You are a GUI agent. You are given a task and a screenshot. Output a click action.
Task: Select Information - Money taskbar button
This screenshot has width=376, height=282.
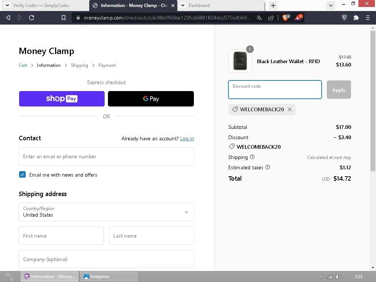(x=50, y=276)
